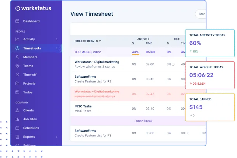Click the $145 earned amount
The height and width of the screenshot is (158, 237).
pyautogui.click(x=196, y=107)
